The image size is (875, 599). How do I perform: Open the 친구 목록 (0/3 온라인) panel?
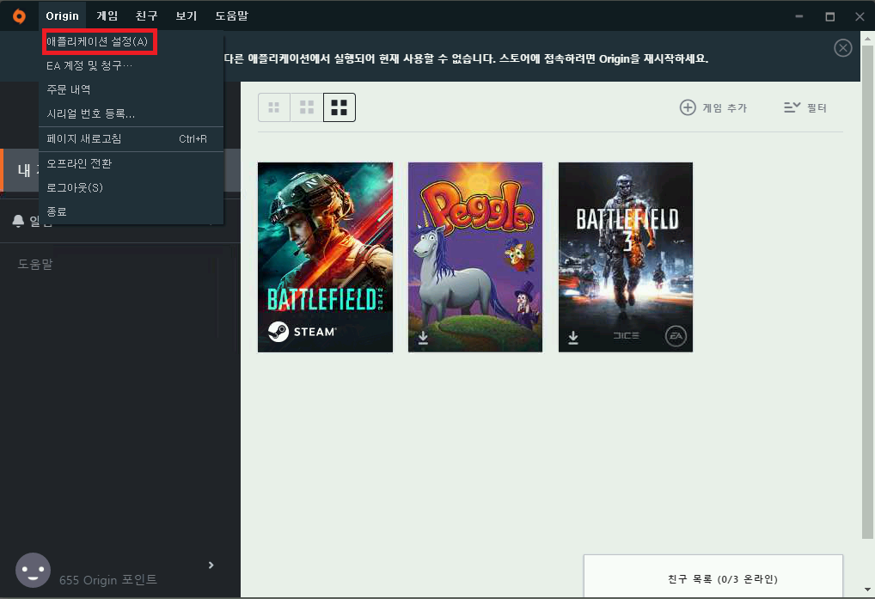point(713,577)
